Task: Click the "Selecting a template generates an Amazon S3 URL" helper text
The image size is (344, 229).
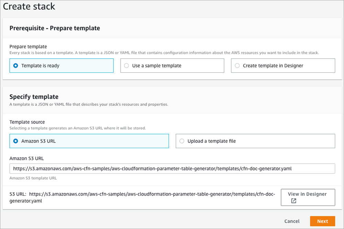Action: [78, 128]
